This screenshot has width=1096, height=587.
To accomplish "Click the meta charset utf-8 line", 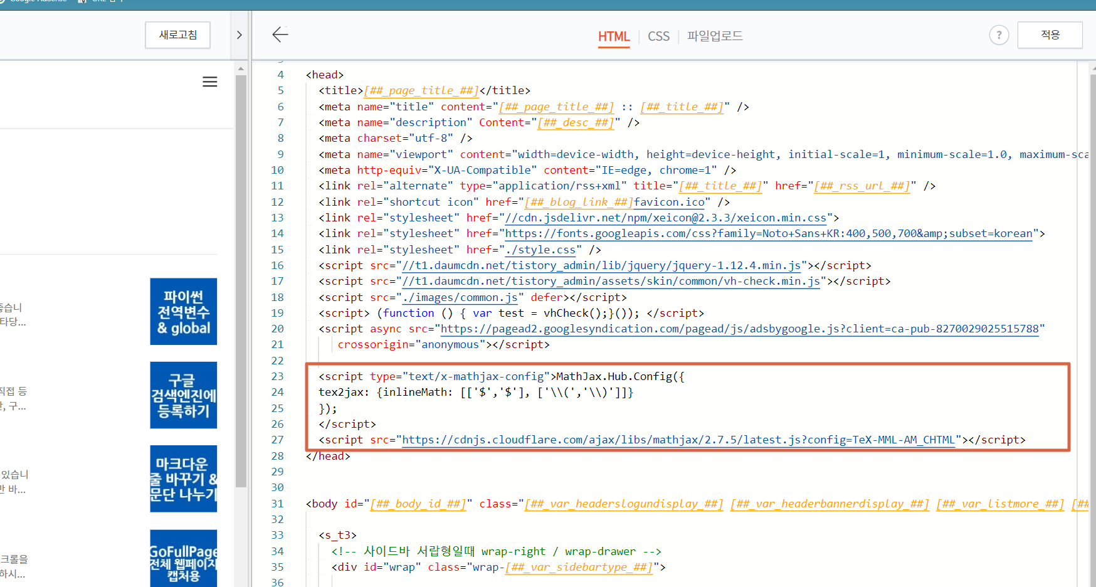I will (396, 138).
